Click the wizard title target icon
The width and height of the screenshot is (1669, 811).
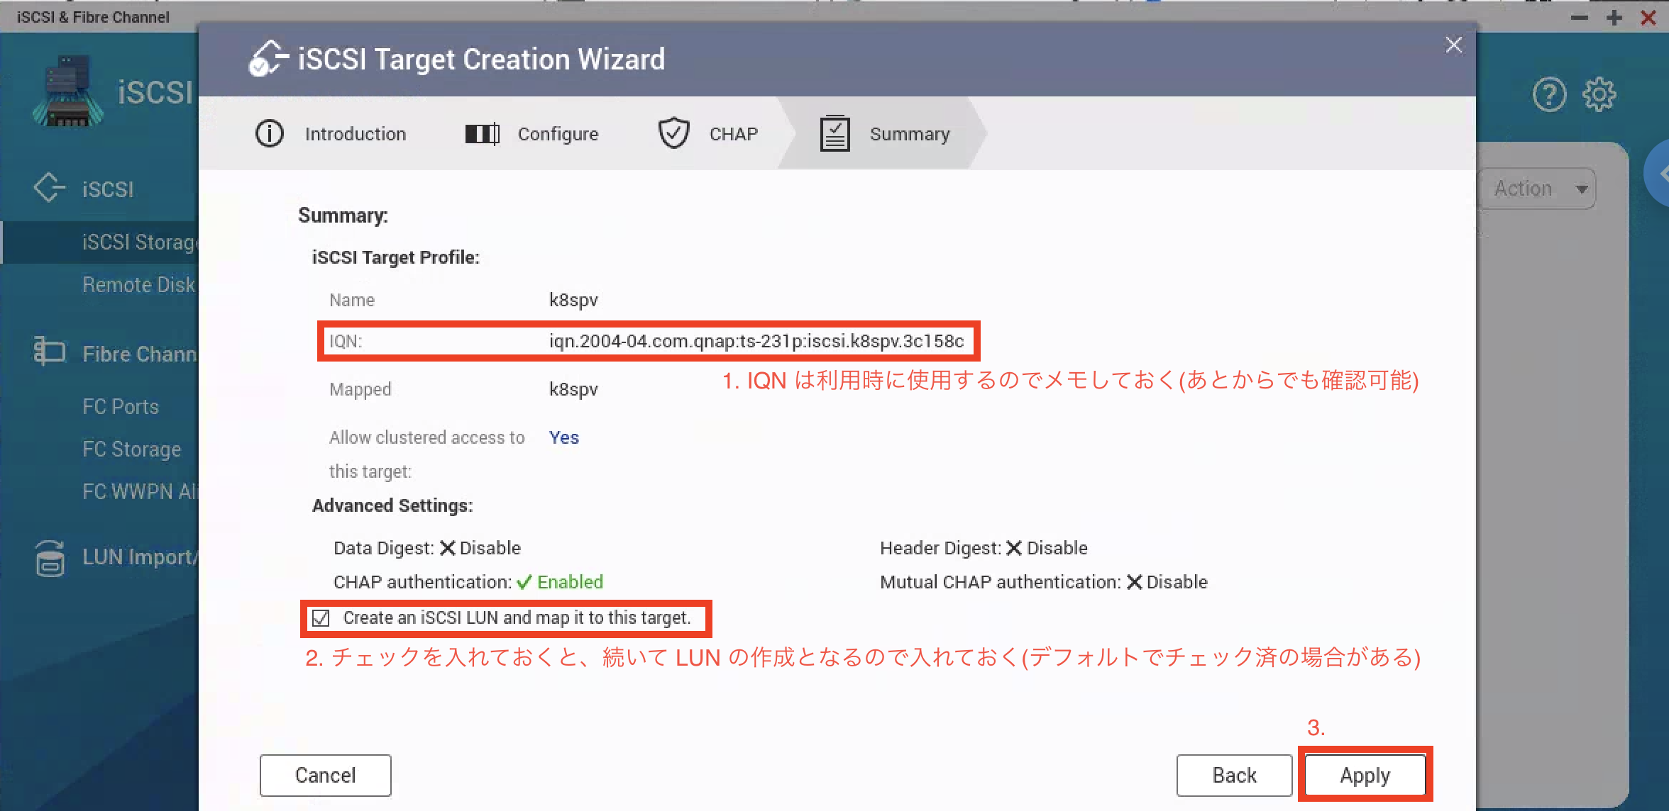pyautogui.click(x=268, y=58)
